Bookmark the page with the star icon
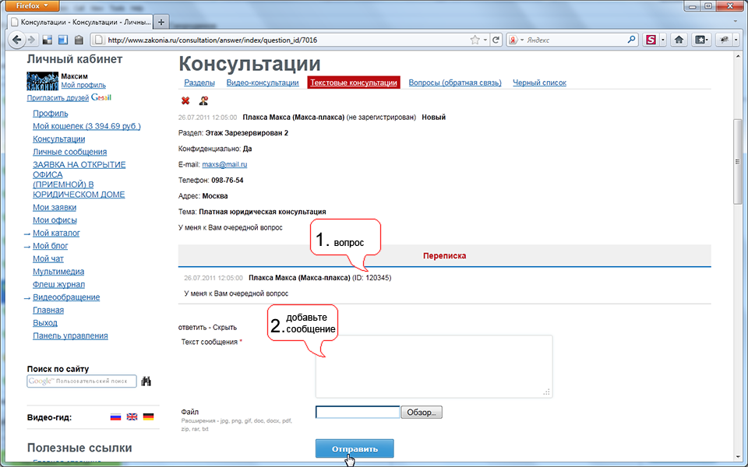This screenshot has width=748, height=467. click(473, 40)
